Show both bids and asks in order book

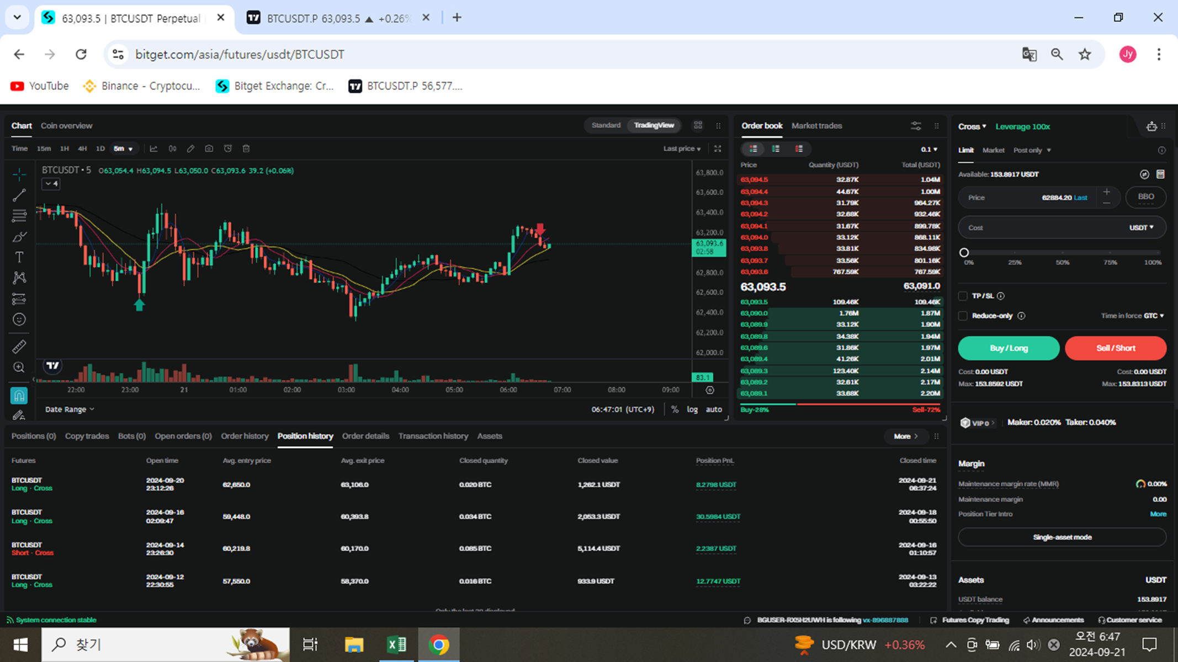pyautogui.click(x=753, y=149)
